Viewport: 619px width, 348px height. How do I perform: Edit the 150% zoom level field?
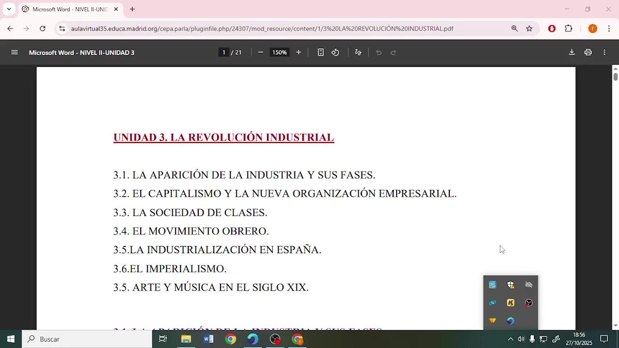click(280, 52)
